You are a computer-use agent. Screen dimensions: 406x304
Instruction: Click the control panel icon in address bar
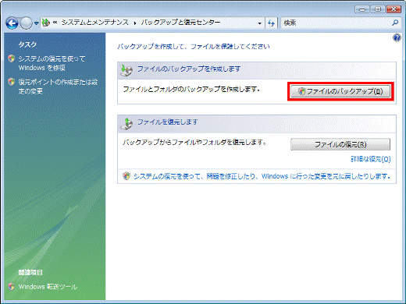coord(46,23)
